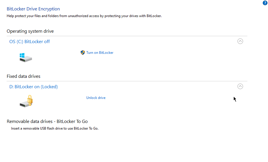Open BitLocker help via question mark icon
268x162 pixels.
click(265, 3)
